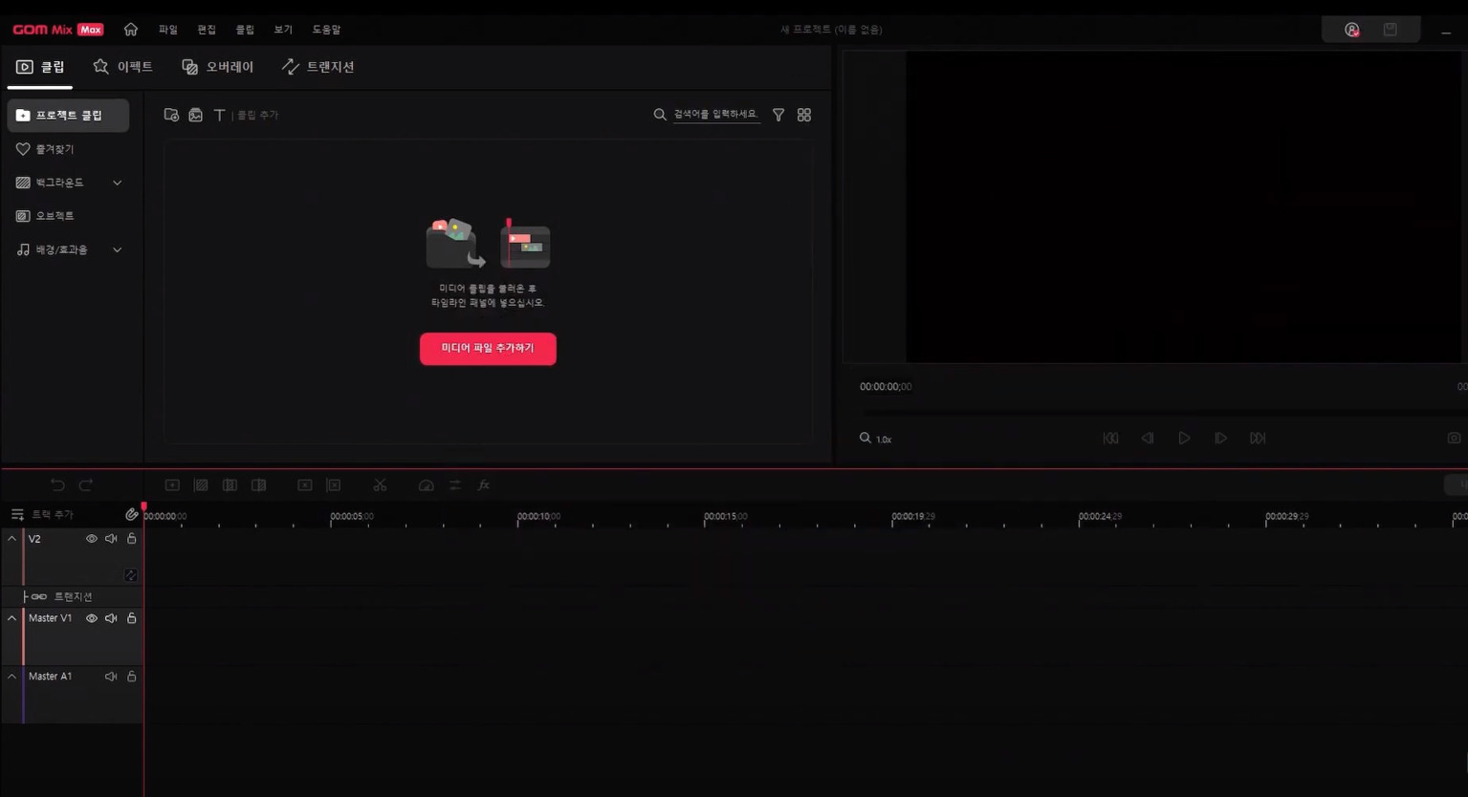This screenshot has height=797, width=1468.
Task: Open the fx effects tool
Action: [484, 485]
